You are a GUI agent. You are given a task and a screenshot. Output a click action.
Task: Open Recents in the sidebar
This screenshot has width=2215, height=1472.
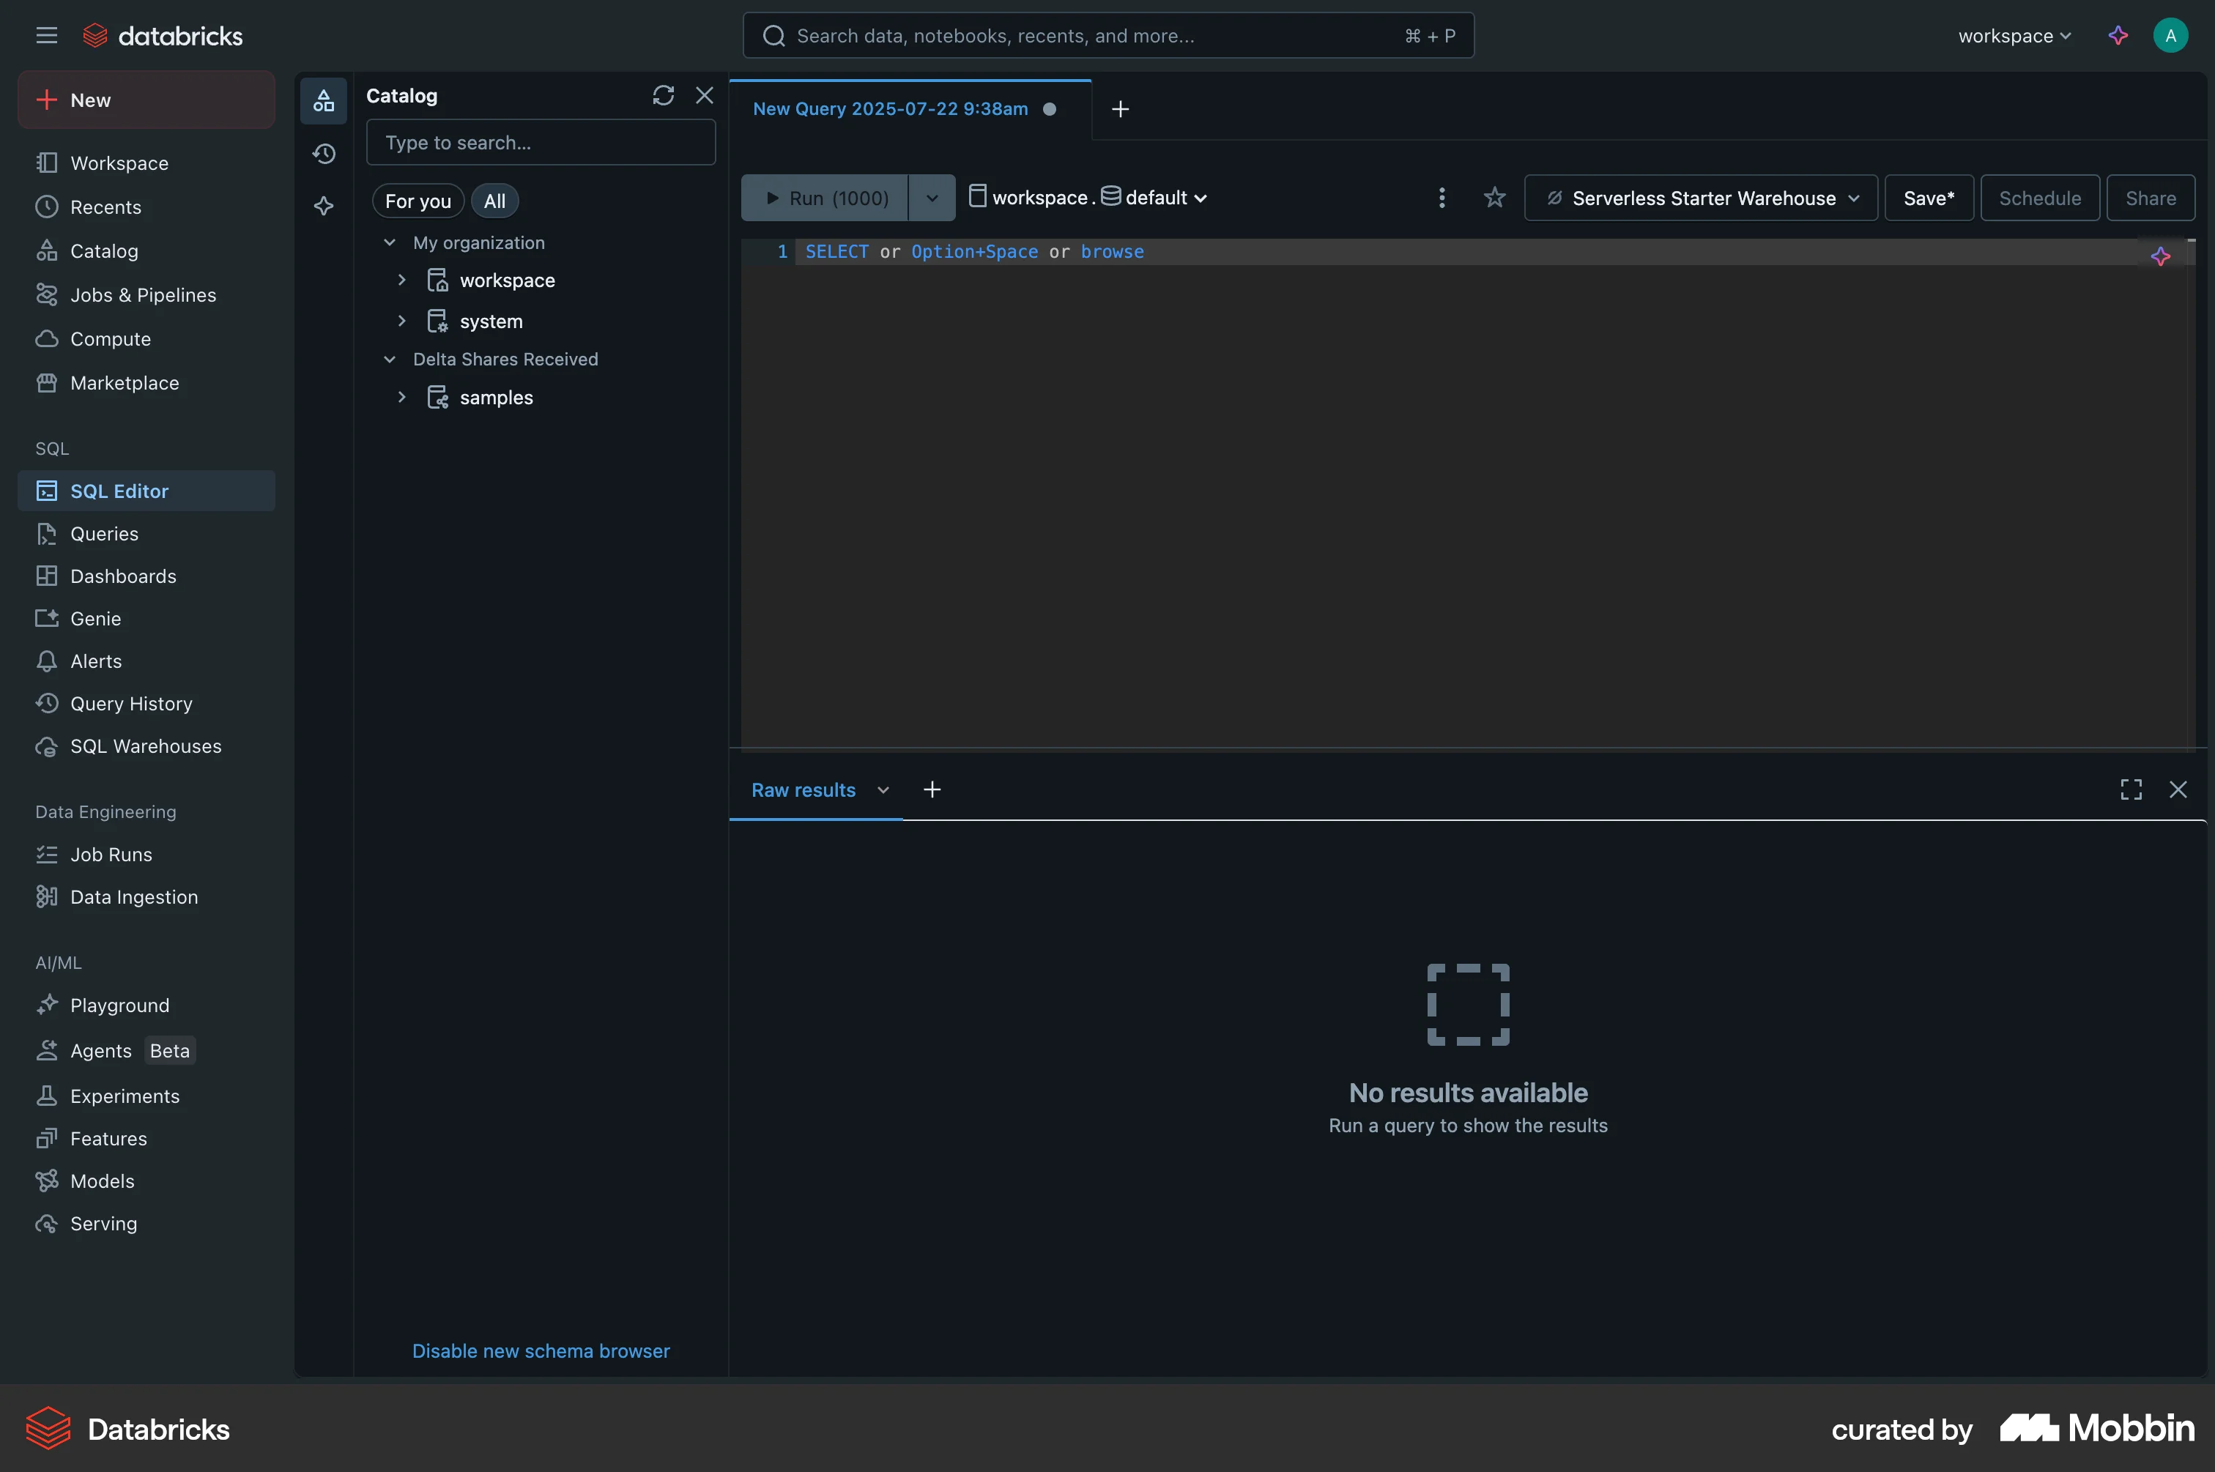click(146, 207)
